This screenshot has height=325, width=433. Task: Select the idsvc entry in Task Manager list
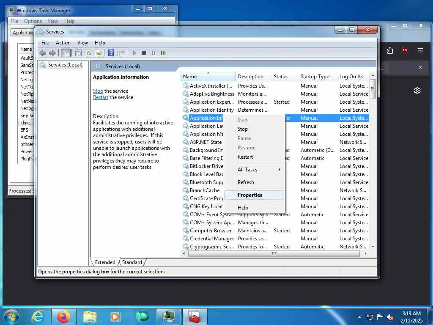tap(26, 123)
